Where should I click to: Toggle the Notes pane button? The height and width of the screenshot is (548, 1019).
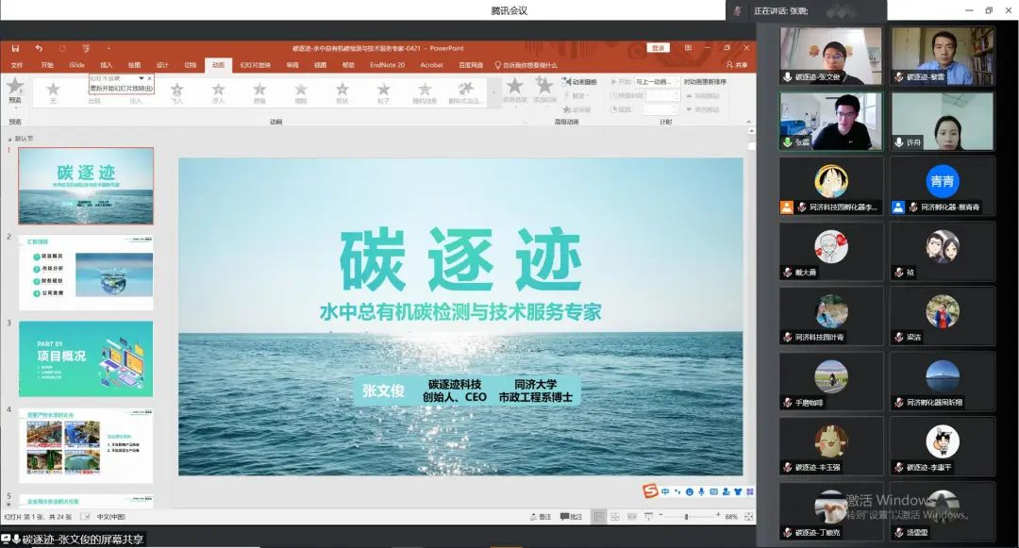(541, 517)
